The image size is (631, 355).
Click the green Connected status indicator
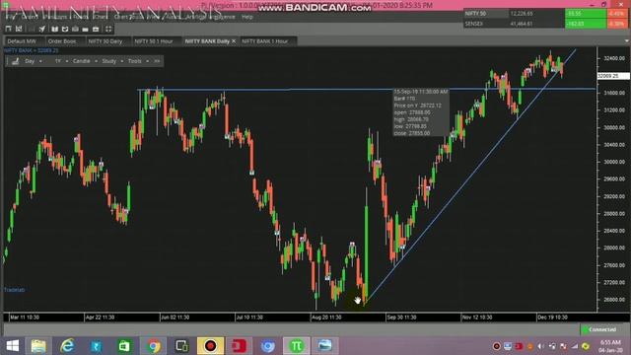pyautogui.click(x=599, y=329)
